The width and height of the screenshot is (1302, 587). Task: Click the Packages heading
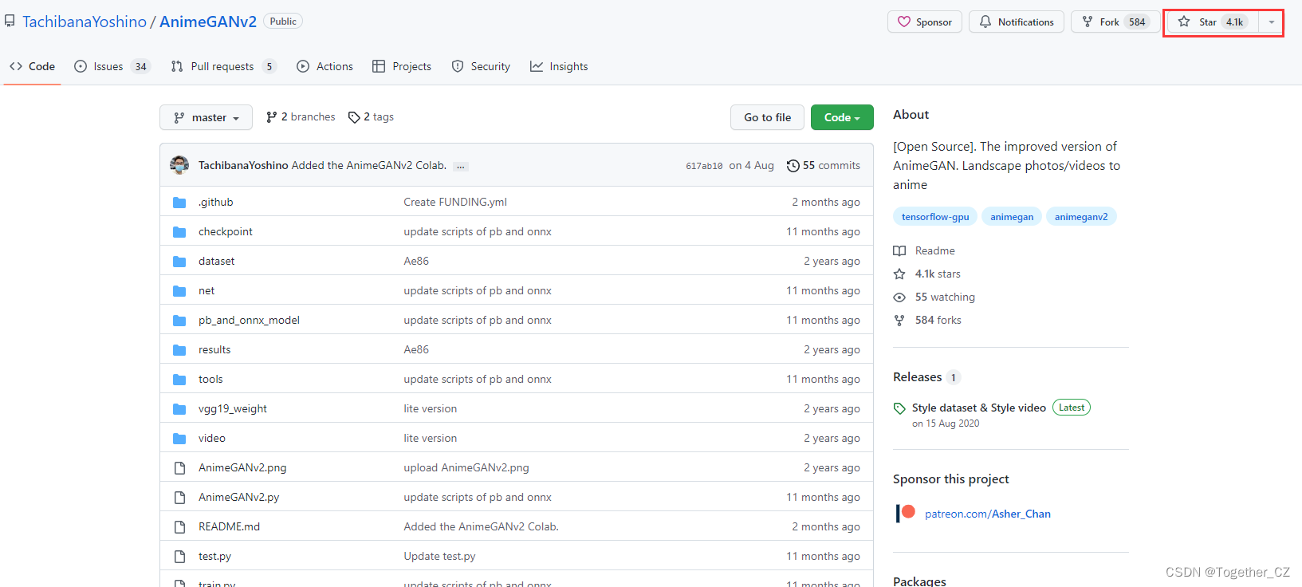click(919, 581)
